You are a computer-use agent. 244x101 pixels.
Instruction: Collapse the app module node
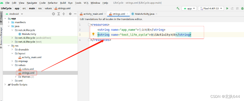coord(5,18)
